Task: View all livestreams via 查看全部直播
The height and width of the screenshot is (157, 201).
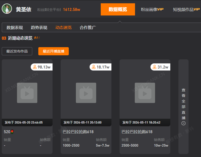Action: tap(183, 107)
